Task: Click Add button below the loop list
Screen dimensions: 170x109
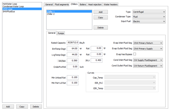Action: (x=8, y=107)
